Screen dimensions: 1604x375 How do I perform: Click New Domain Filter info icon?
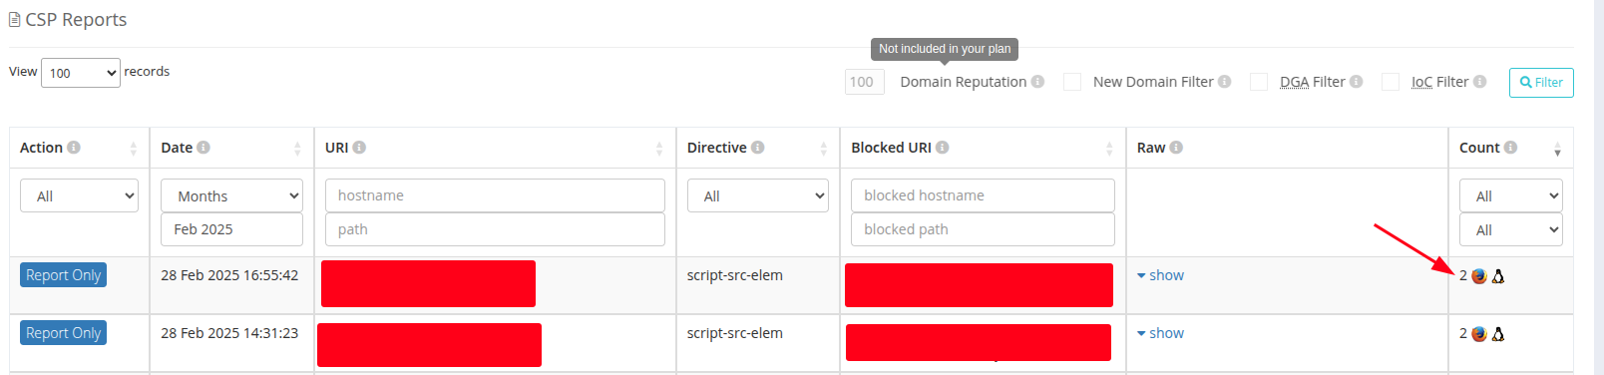[1224, 82]
